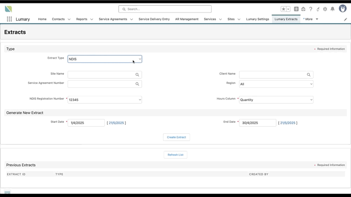351x197 pixels.
Task: Click the quick setup rocket icon
Action: click(318, 9)
